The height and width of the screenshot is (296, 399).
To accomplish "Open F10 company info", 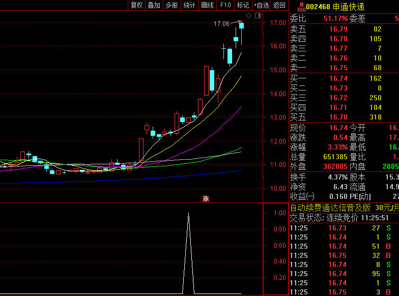I will pyautogui.click(x=225, y=5).
